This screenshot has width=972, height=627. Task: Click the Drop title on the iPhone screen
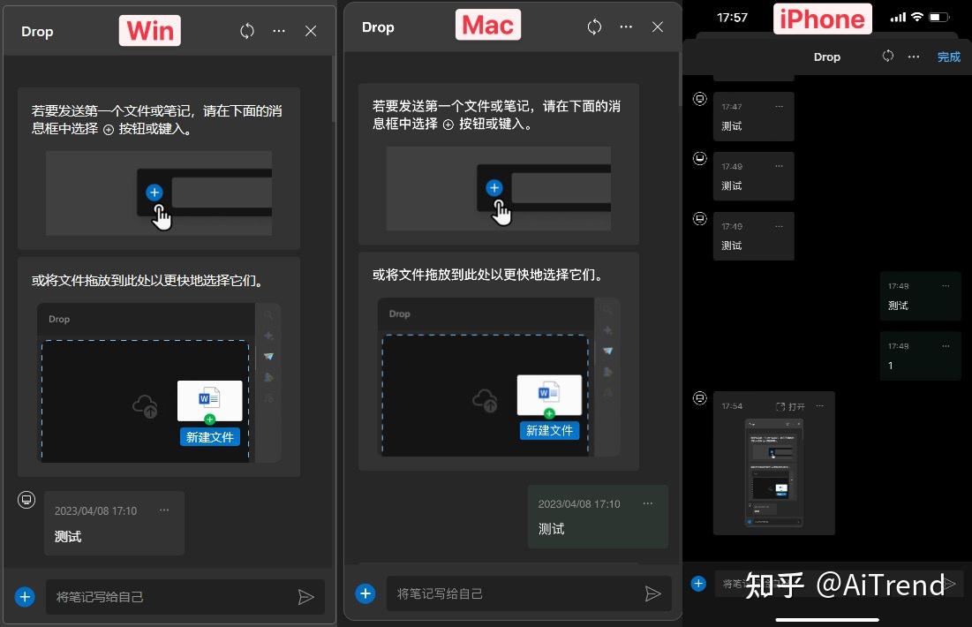(x=826, y=56)
